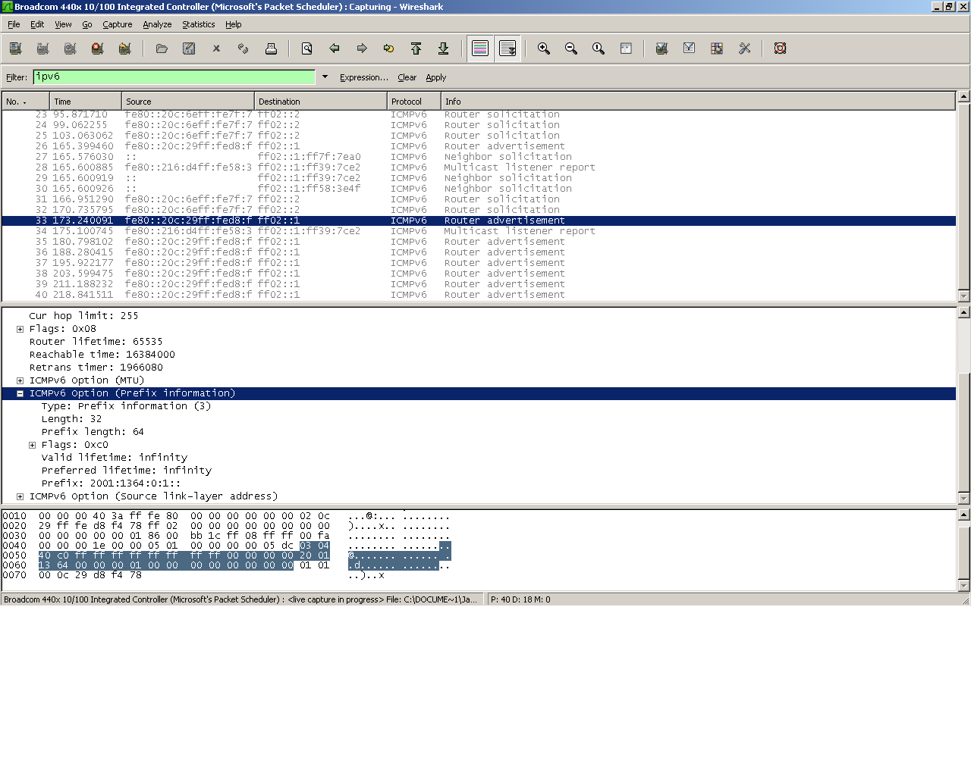Toggle auto scroll in live capture
Viewport: 971px width, 776px height.
coord(507,48)
